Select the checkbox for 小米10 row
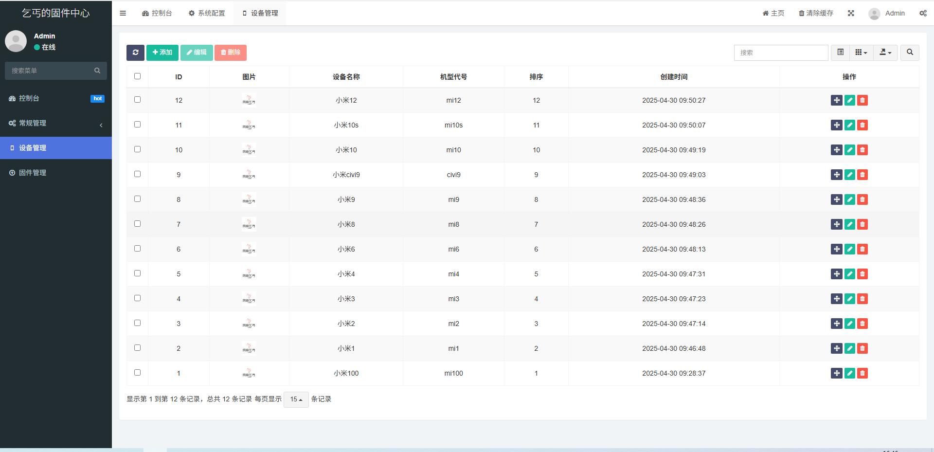This screenshot has height=452, width=934. pos(137,149)
